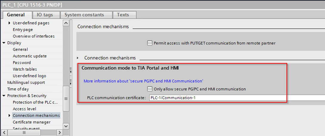The width and height of the screenshot is (325, 136).
Task: Select Watch tables item
Action: [x=25, y=69]
